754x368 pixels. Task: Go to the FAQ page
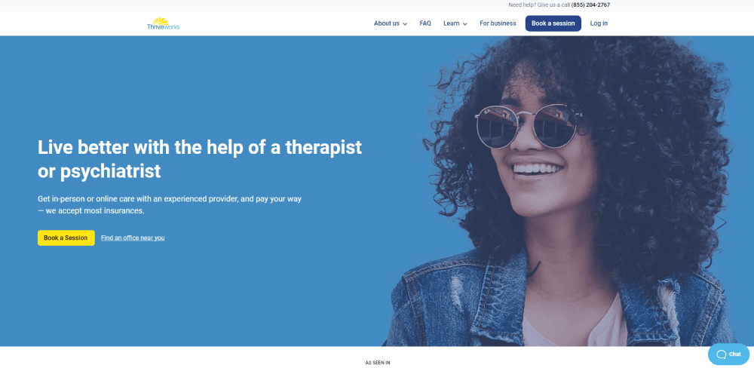click(x=425, y=23)
